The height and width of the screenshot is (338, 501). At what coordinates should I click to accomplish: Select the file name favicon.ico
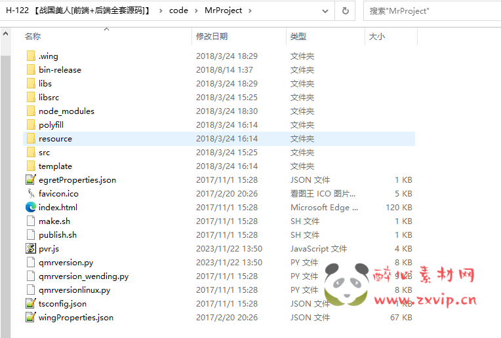coord(58,194)
